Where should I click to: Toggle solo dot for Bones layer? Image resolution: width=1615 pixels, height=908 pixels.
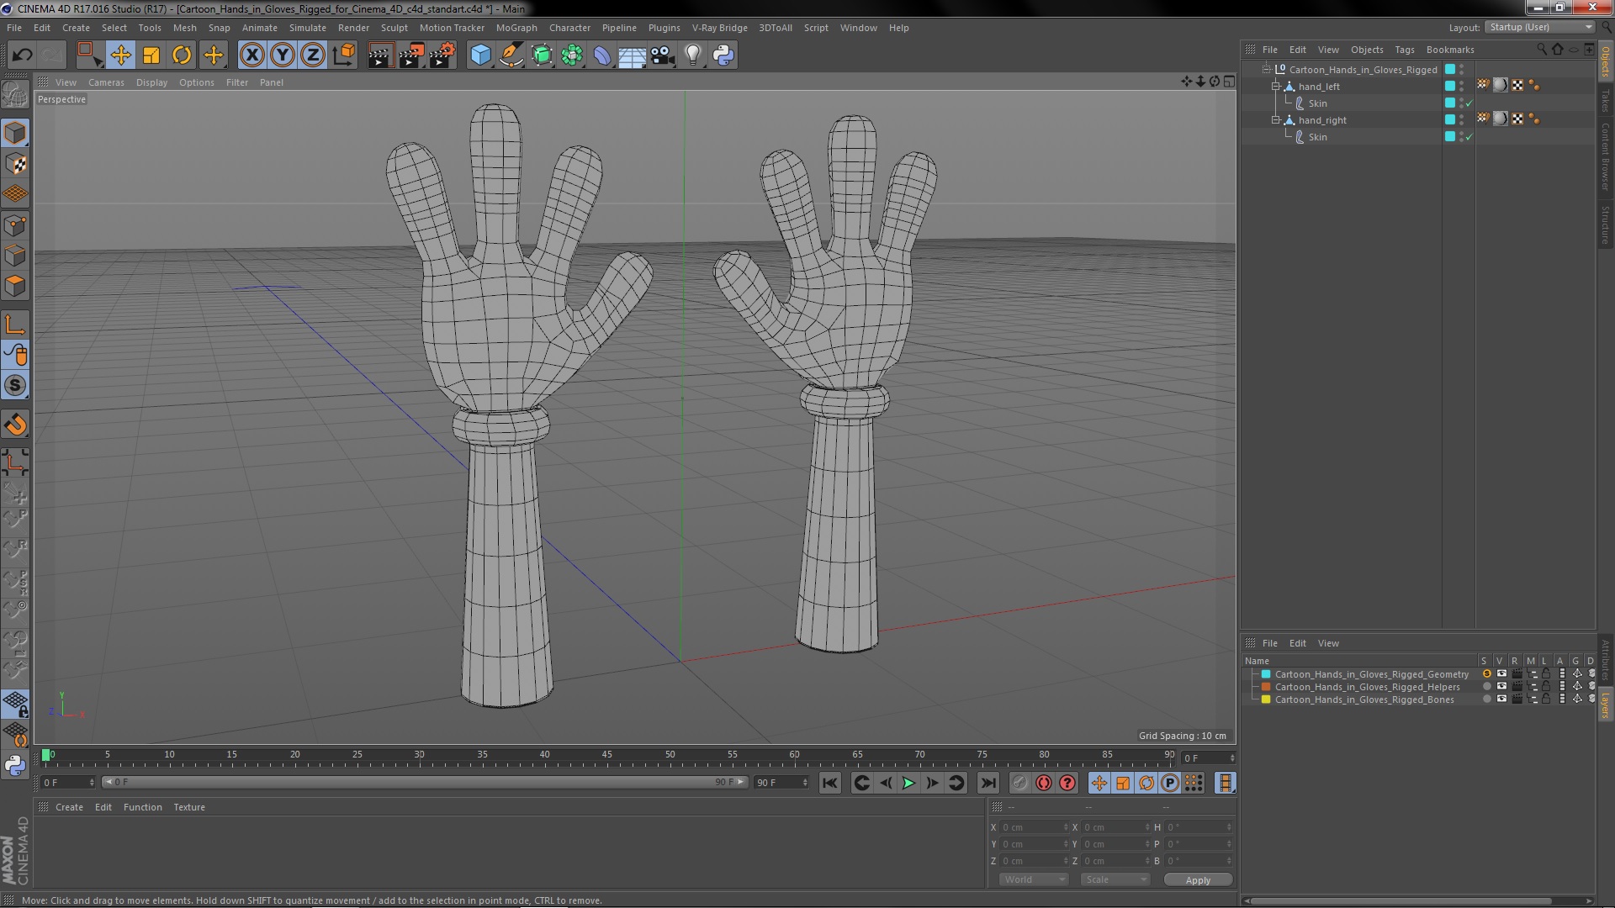(x=1486, y=699)
